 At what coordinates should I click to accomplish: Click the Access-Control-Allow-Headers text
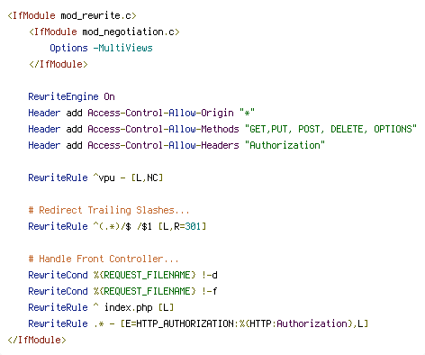163,145
